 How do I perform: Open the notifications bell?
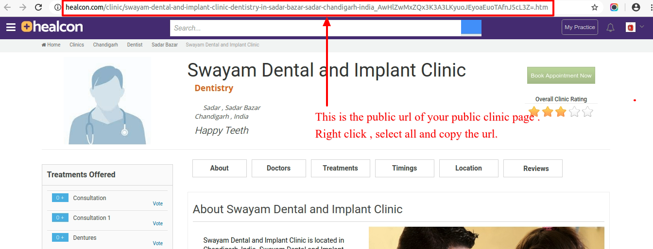[x=611, y=28]
